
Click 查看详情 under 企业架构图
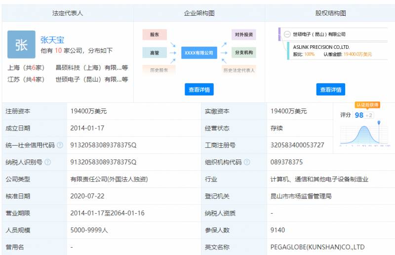pyautogui.click(x=199, y=90)
